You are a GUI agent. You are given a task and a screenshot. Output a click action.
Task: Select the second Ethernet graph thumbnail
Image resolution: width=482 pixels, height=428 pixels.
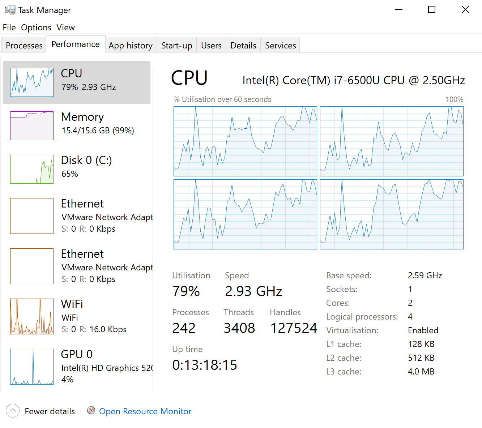(x=32, y=266)
